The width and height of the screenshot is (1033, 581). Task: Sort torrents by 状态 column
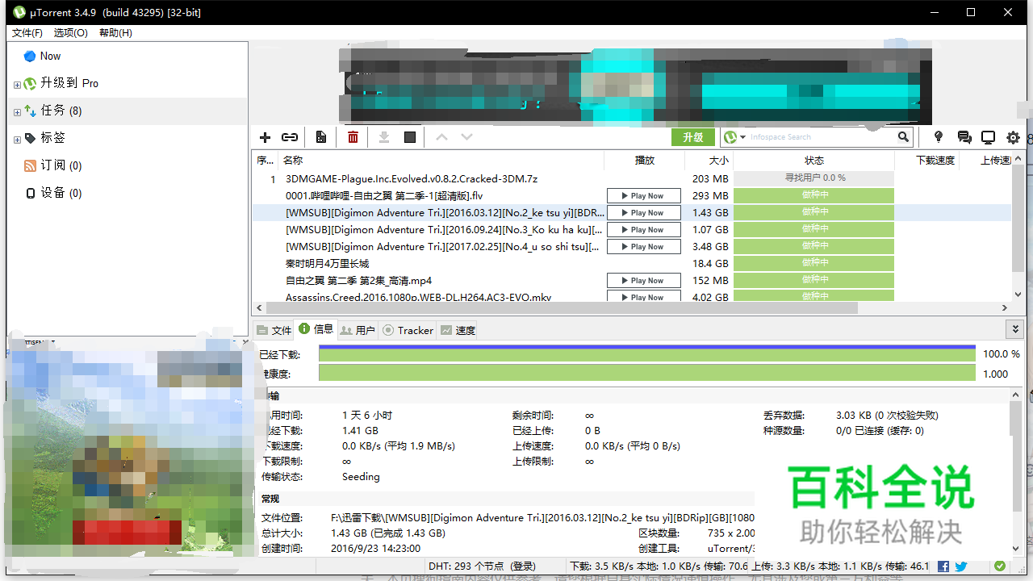(813, 161)
